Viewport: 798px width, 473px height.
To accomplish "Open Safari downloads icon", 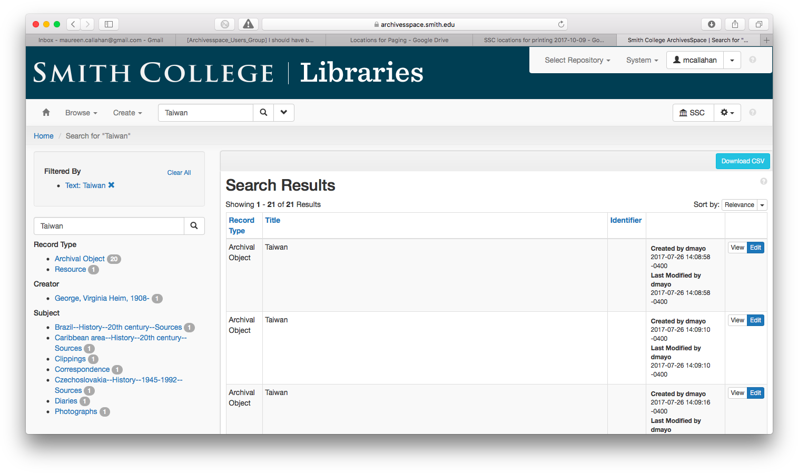I will 711,24.
